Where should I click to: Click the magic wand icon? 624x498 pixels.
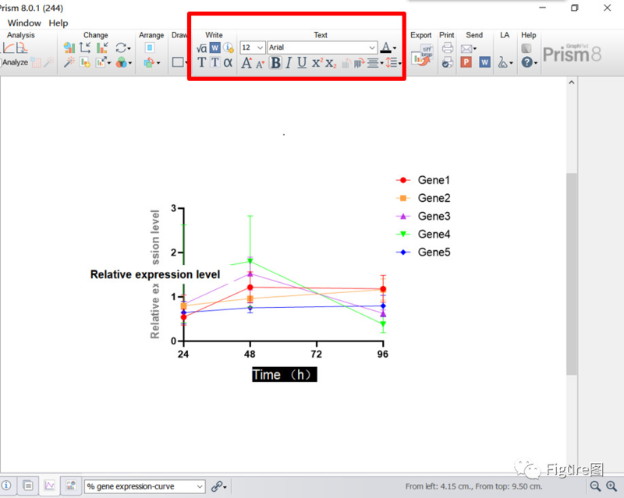pos(69,62)
